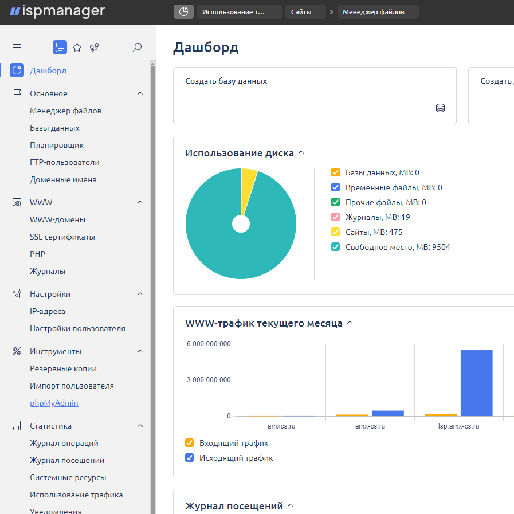The height and width of the screenshot is (514, 514).
Task: Click the Инструменты tools icon
Action: [17, 351]
